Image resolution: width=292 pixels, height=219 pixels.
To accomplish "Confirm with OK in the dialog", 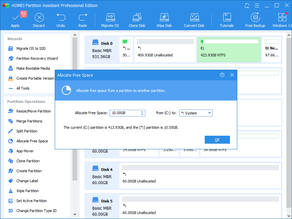I will (217, 139).
